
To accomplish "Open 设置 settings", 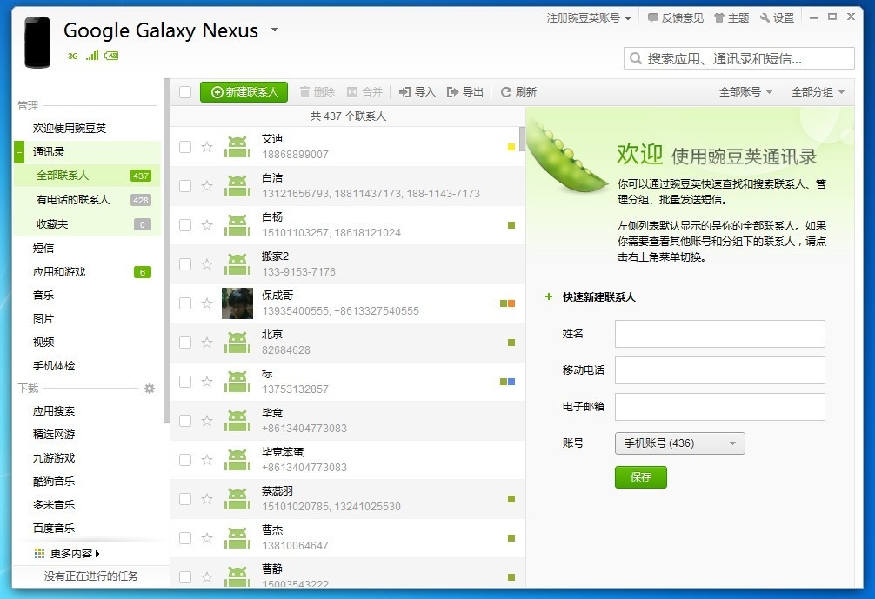I will coord(777,18).
